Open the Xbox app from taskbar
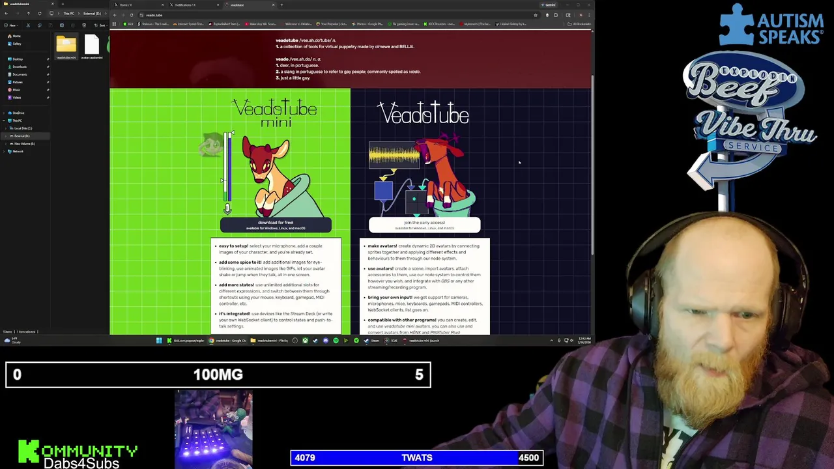The image size is (834, 469). [x=305, y=341]
